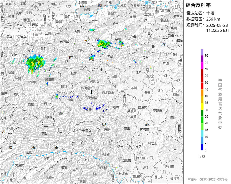Click the 天门市 map label
Screen dimensions: 231x184
pyautogui.click(x=169, y=166)
